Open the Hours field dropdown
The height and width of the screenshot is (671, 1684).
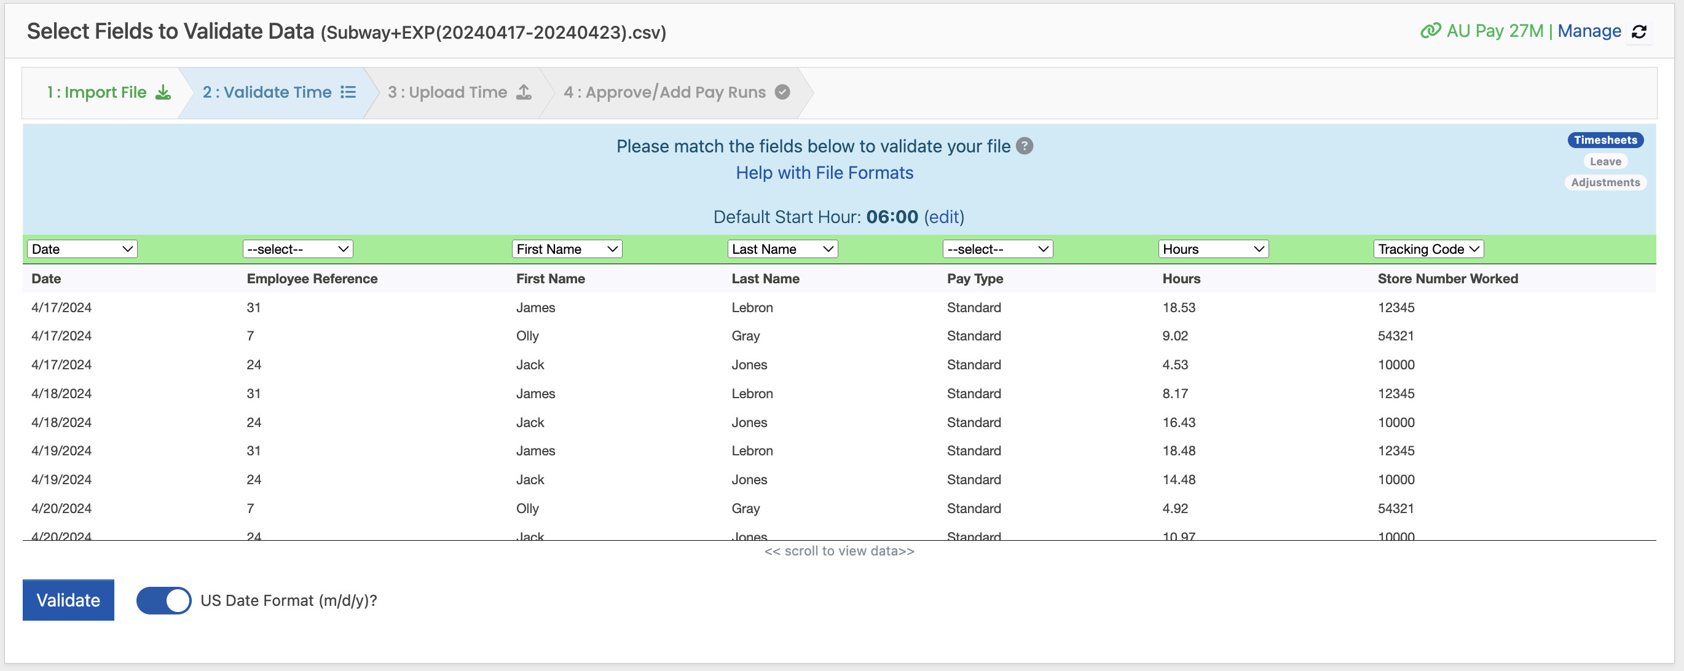pos(1213,249)
